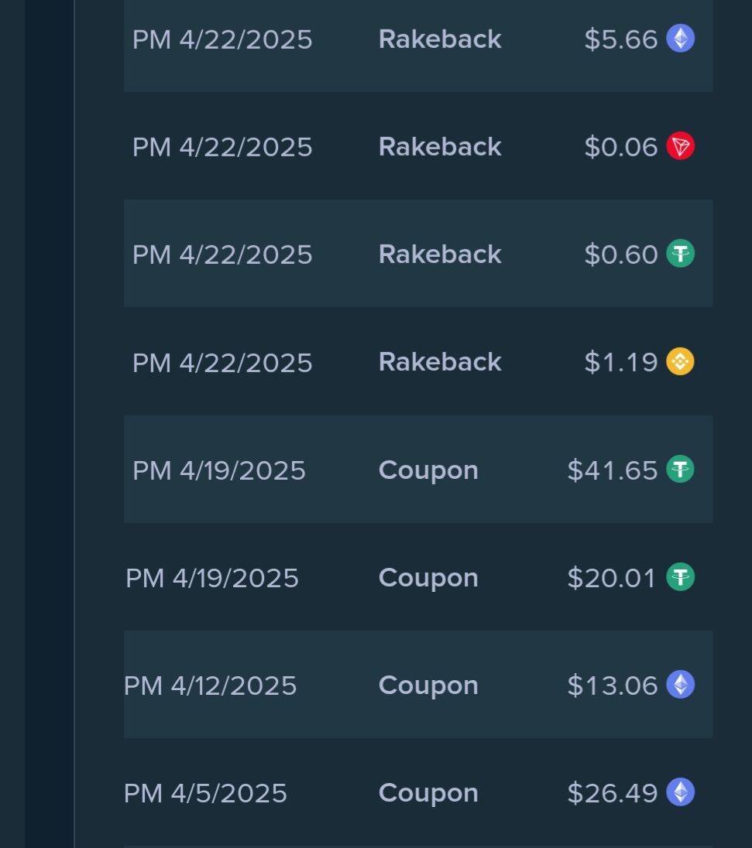Click the PM 4/5/2025 date entry
The image size is (752, 848).
[205, 793]
